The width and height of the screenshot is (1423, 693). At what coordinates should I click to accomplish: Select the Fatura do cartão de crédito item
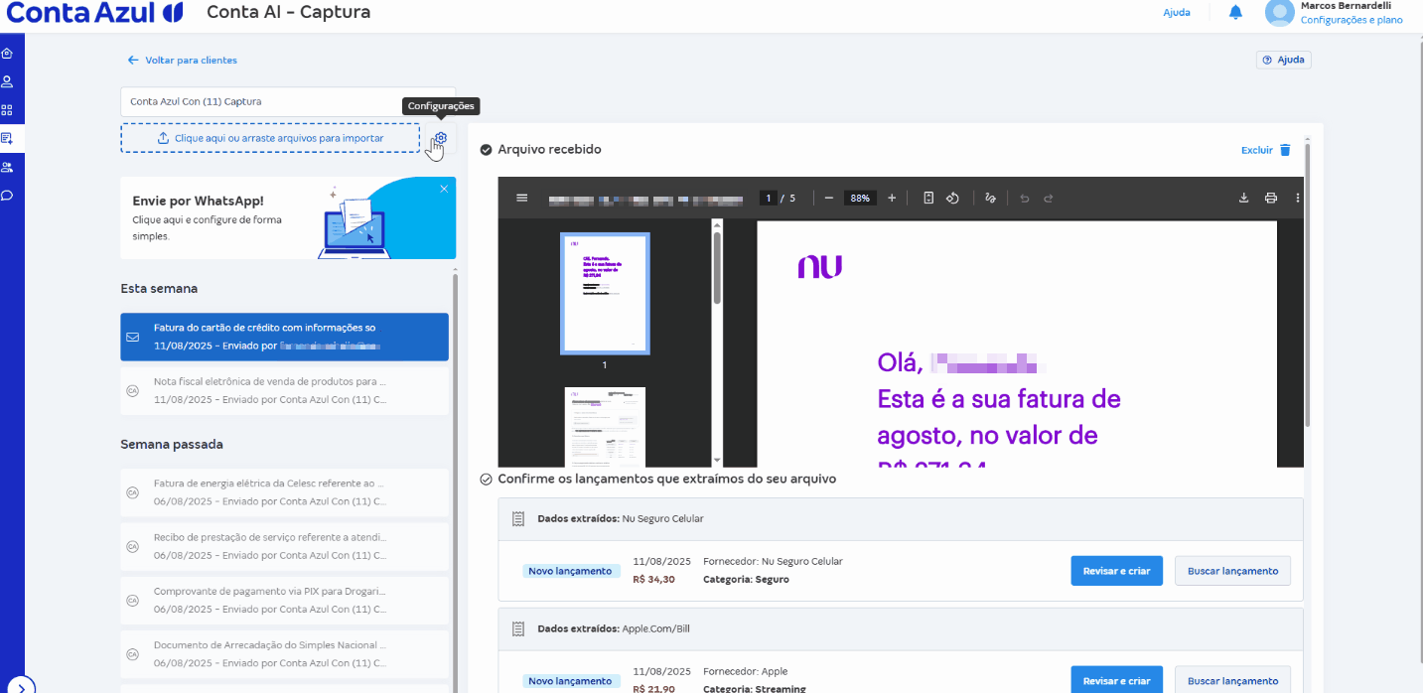(x=284, y=337)
